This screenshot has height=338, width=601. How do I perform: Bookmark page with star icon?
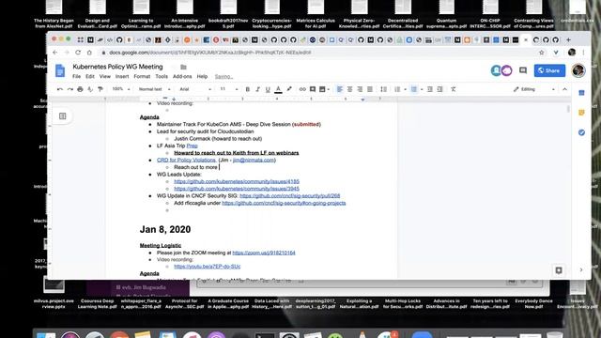pos(541,53)
